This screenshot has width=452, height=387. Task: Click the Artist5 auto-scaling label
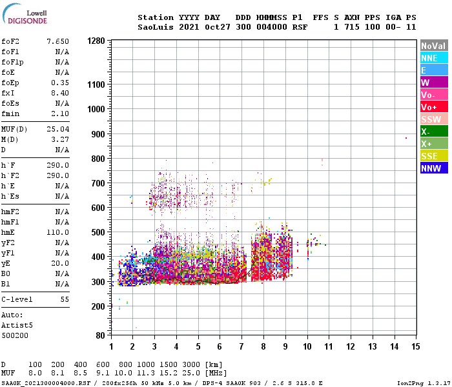[x=17, y=325]
